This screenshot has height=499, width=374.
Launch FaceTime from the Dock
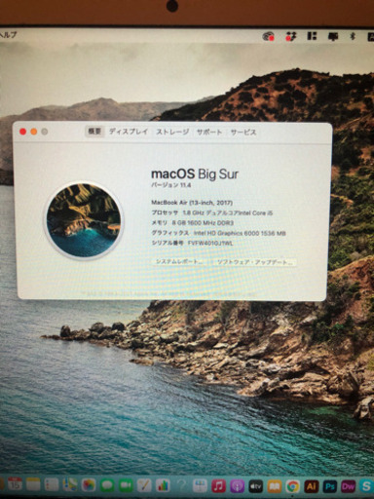(x=126, y=486)
